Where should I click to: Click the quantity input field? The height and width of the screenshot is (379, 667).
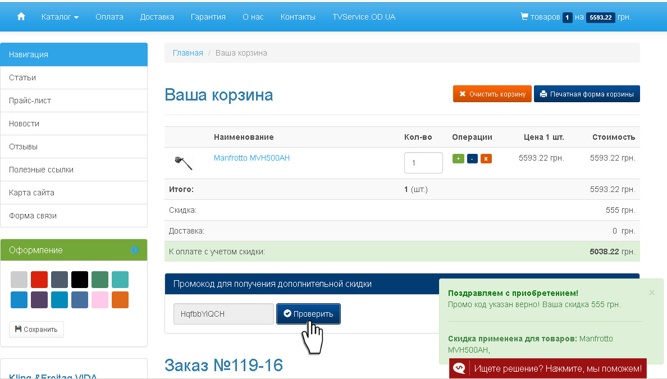(x=423, y=163)
